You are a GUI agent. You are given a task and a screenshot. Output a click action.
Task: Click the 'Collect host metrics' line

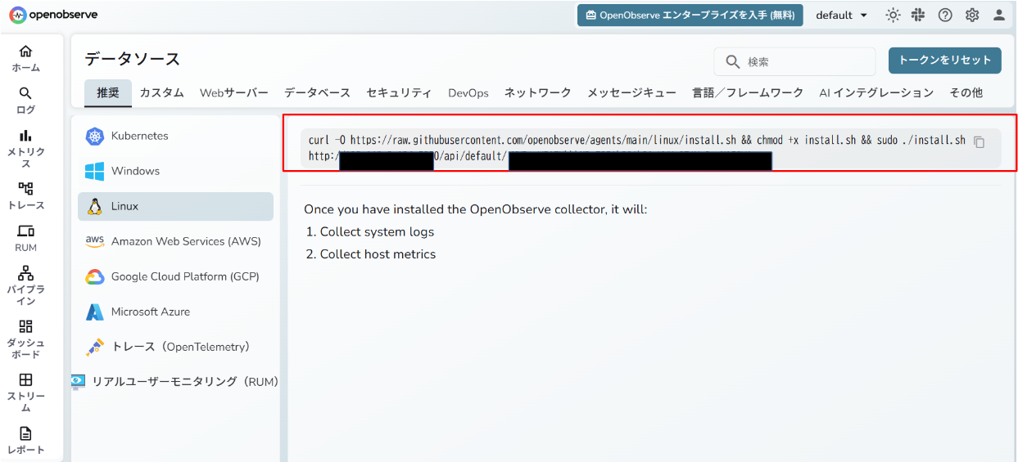378,254
